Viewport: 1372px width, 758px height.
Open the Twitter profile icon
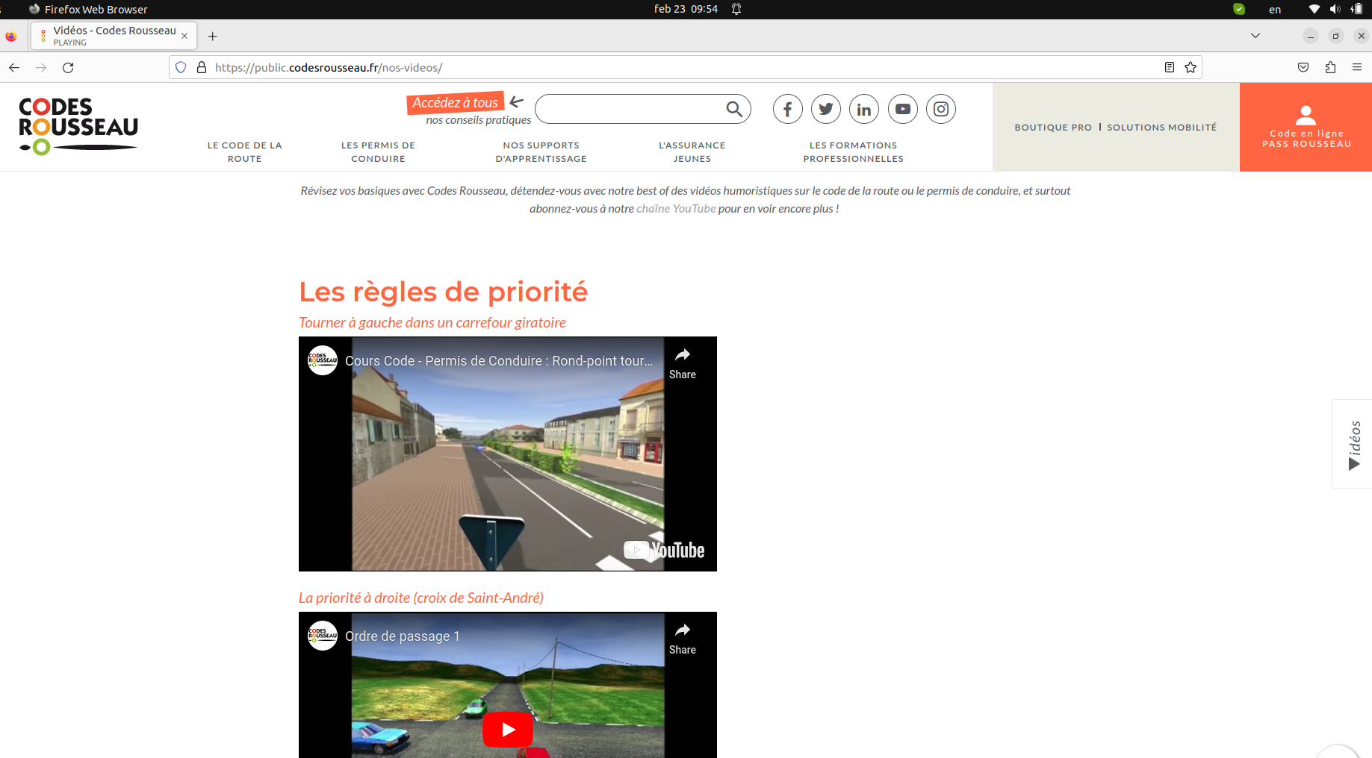point(825,109)
